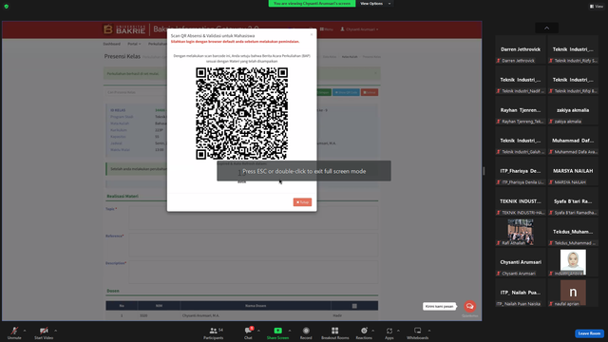Click the QR code image

pos(241,113)
